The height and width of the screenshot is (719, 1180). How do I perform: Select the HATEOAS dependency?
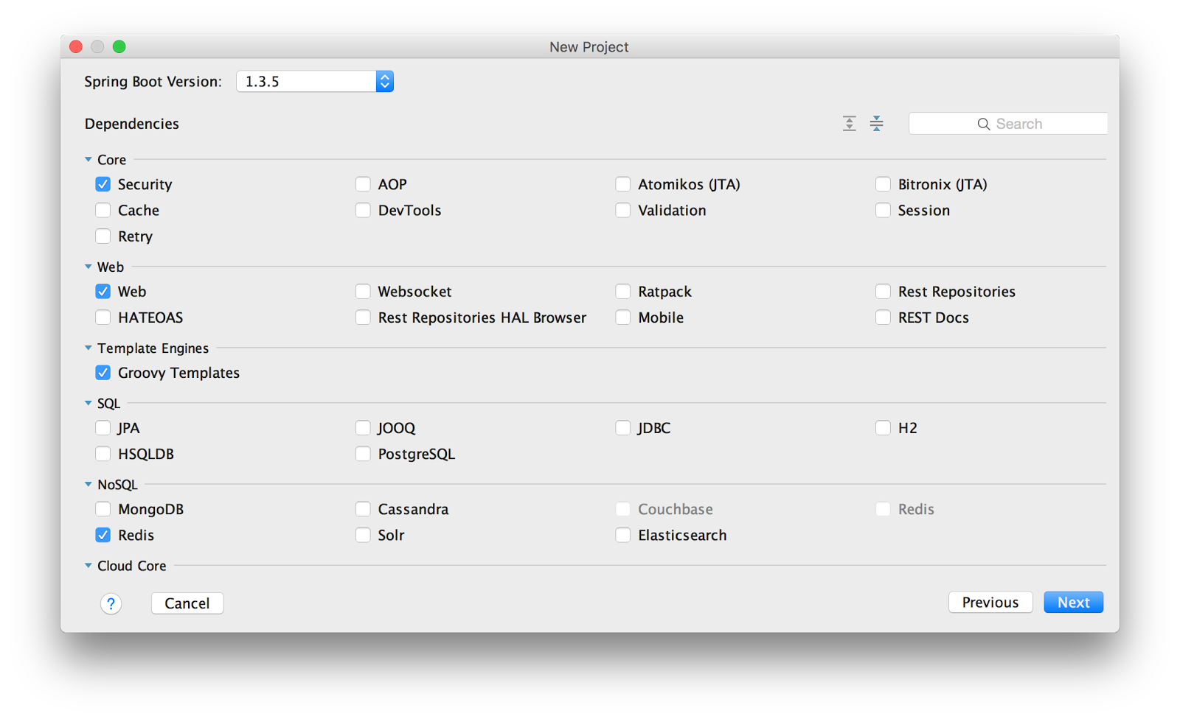coord(103,318)
